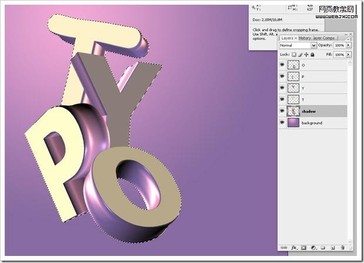Lock layer position

click(306, 55)
